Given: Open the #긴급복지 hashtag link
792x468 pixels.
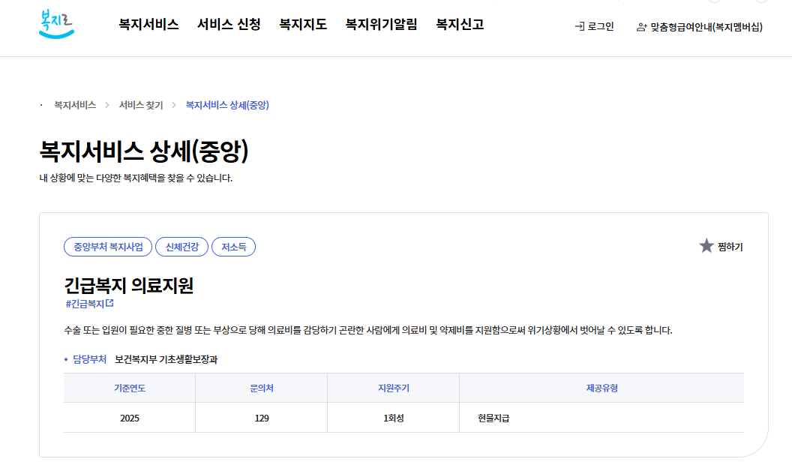Looking at the screenshot, I should click(x=85, y=304).
